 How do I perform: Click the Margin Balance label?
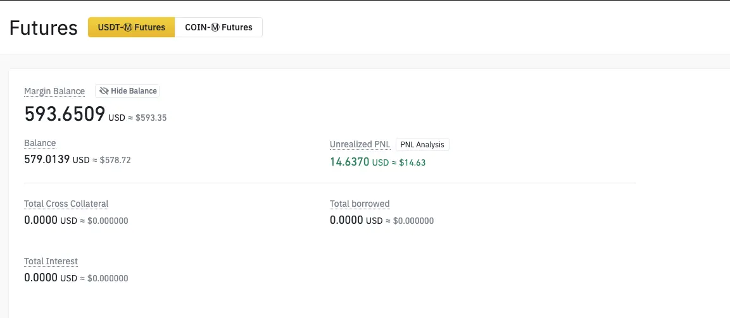54,91
